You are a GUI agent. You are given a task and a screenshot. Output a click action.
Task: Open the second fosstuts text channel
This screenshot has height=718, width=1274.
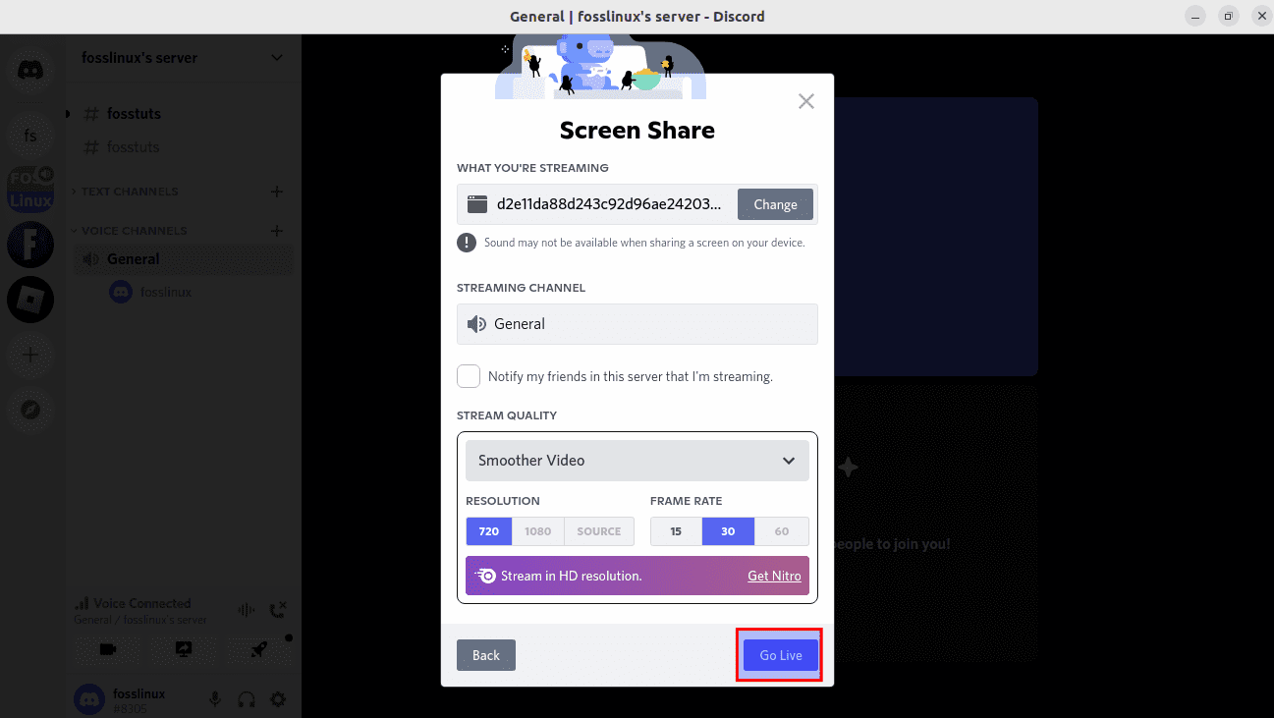pyautogui.click(x=183, y=147)
